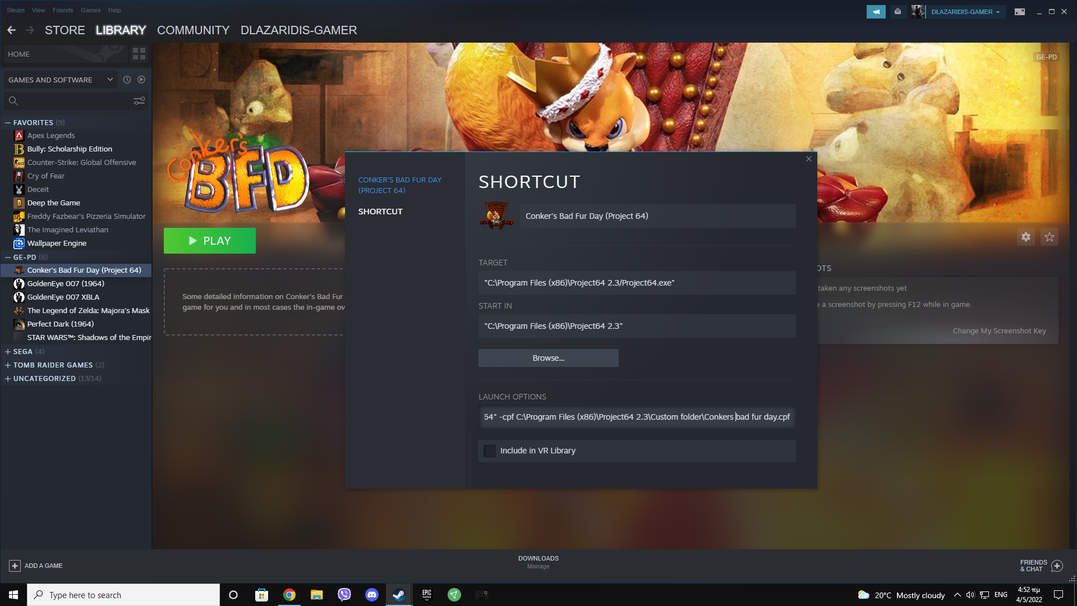Click the Browse... button

click(548, 358)
